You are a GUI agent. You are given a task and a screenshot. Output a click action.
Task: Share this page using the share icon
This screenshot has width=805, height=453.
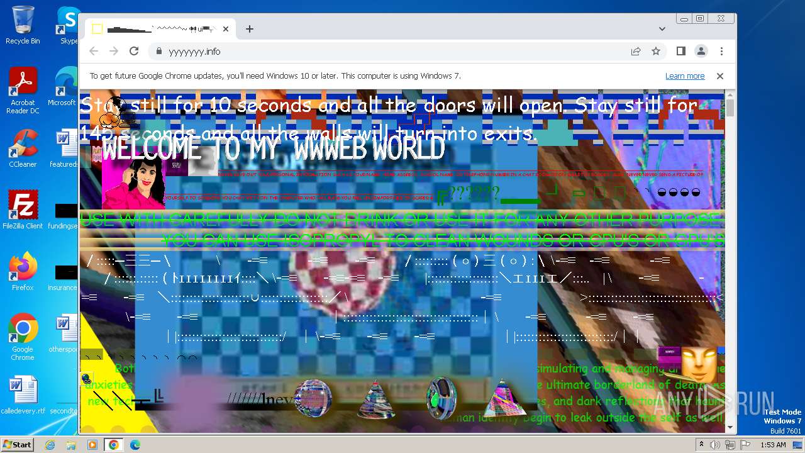tap(636, 52)
